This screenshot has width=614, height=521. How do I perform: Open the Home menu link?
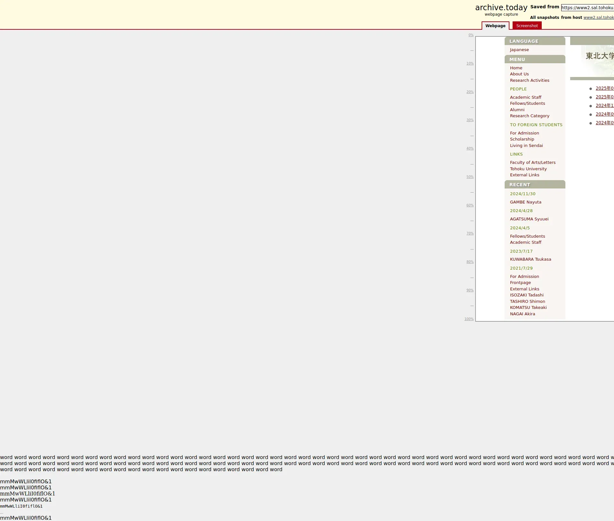tap(516, 68)
